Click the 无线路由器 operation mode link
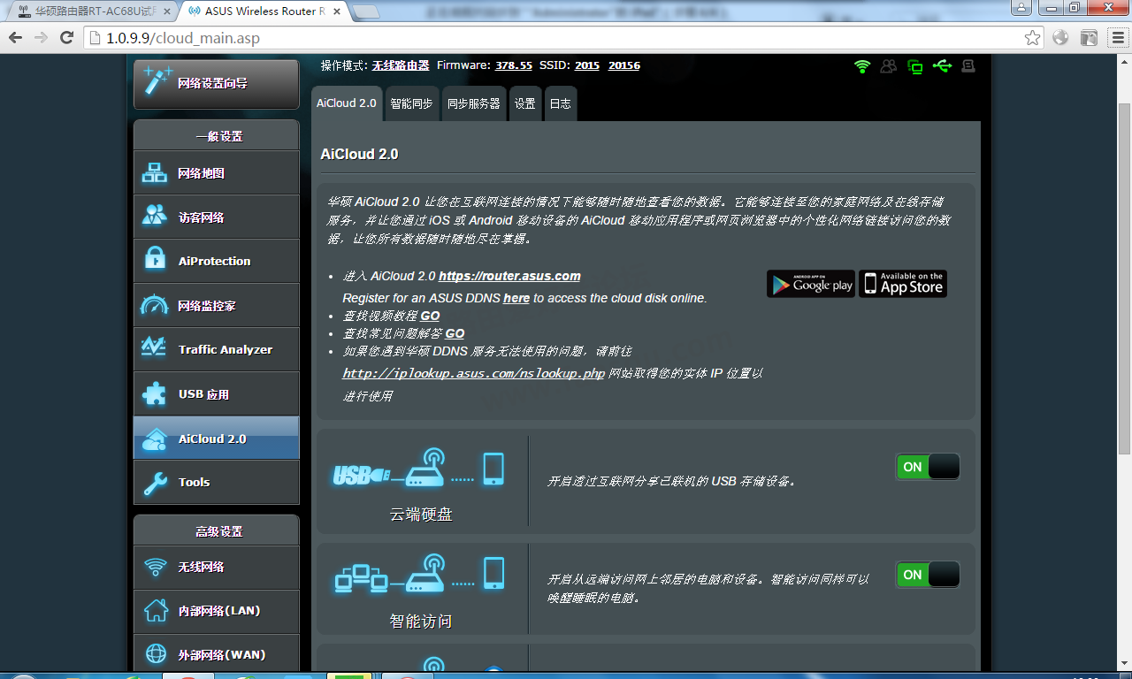Viewport: 1132px width, 679px height. pyautogui.click(x=401, y=65)
